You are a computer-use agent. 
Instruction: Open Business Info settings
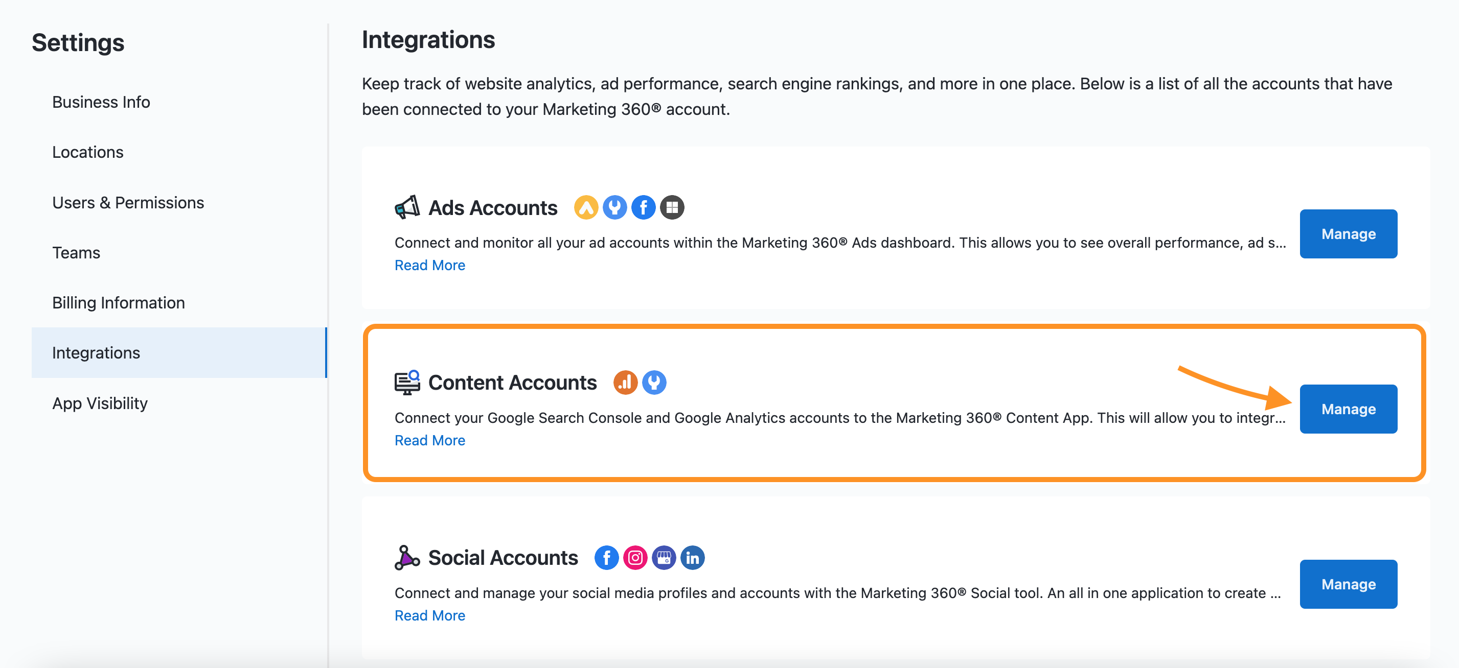point(101,102)
